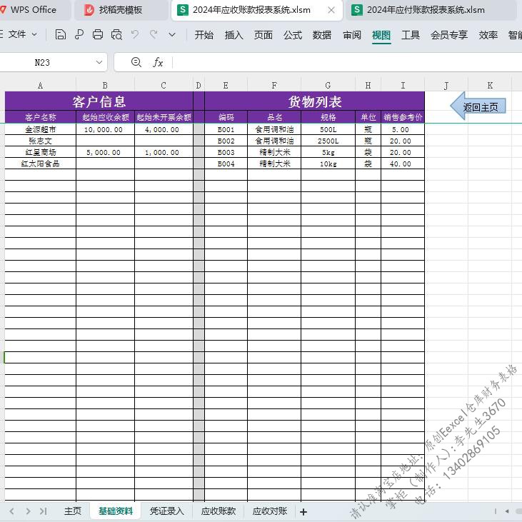The width and height of the screenshot is (522, 522).
Task: Open the 会员专享 ribbon tab
Action: pyautogui.click(x=449, y=35)
